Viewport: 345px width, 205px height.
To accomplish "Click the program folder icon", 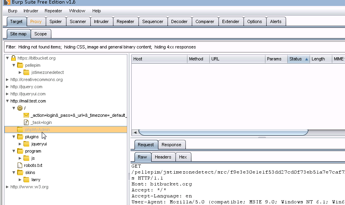I will (20, 151).
